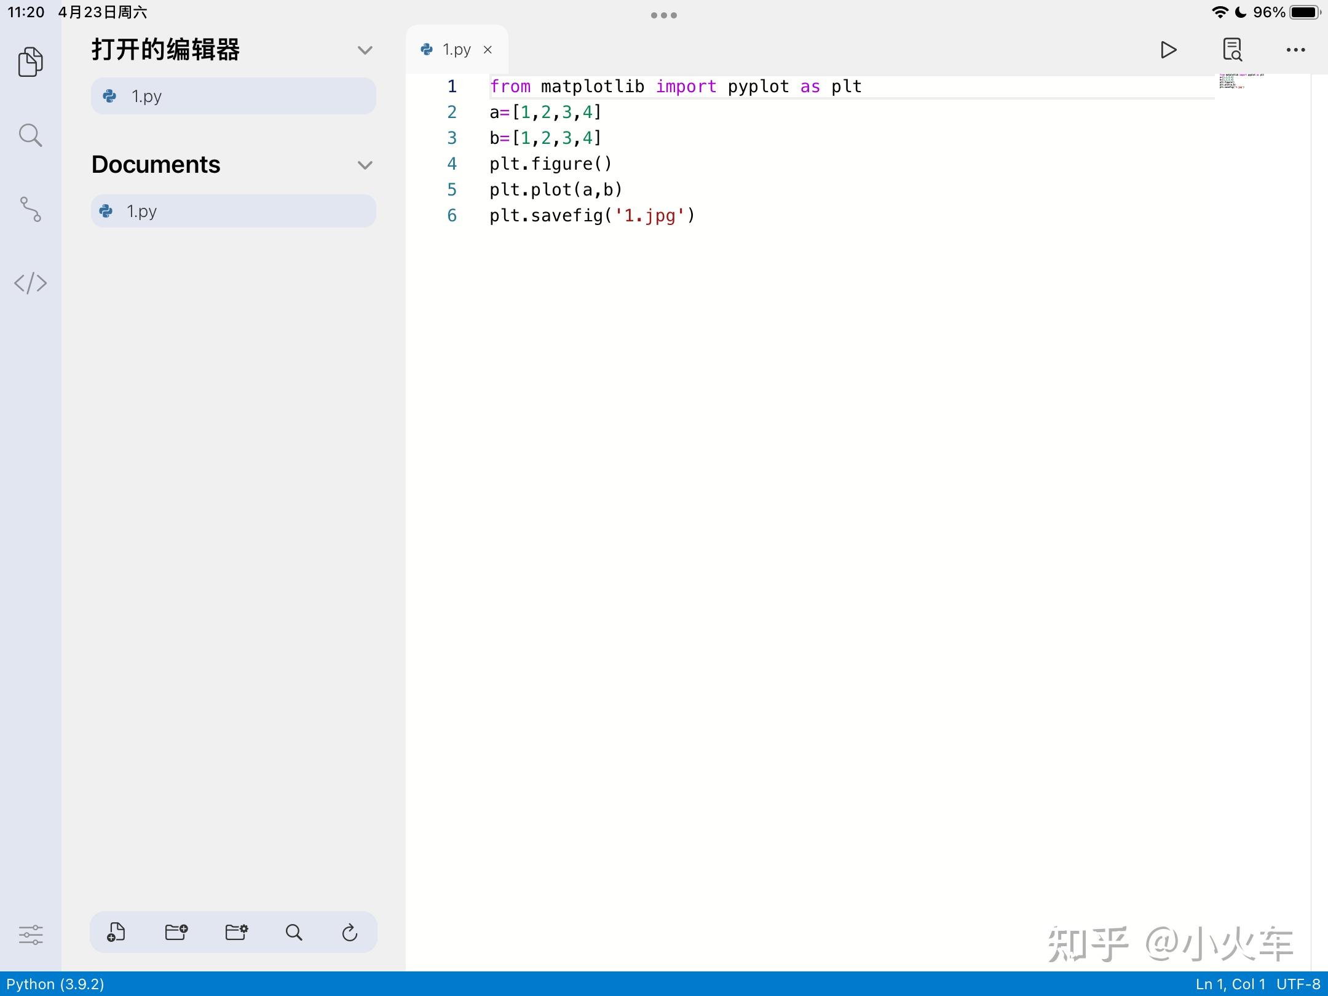
Task: Open folder settings with folder-gear icon
Action: tap(236, 932)
